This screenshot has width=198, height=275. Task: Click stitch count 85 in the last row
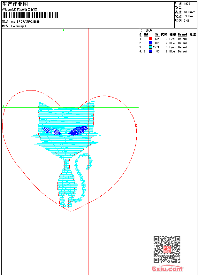coord(158,51)
